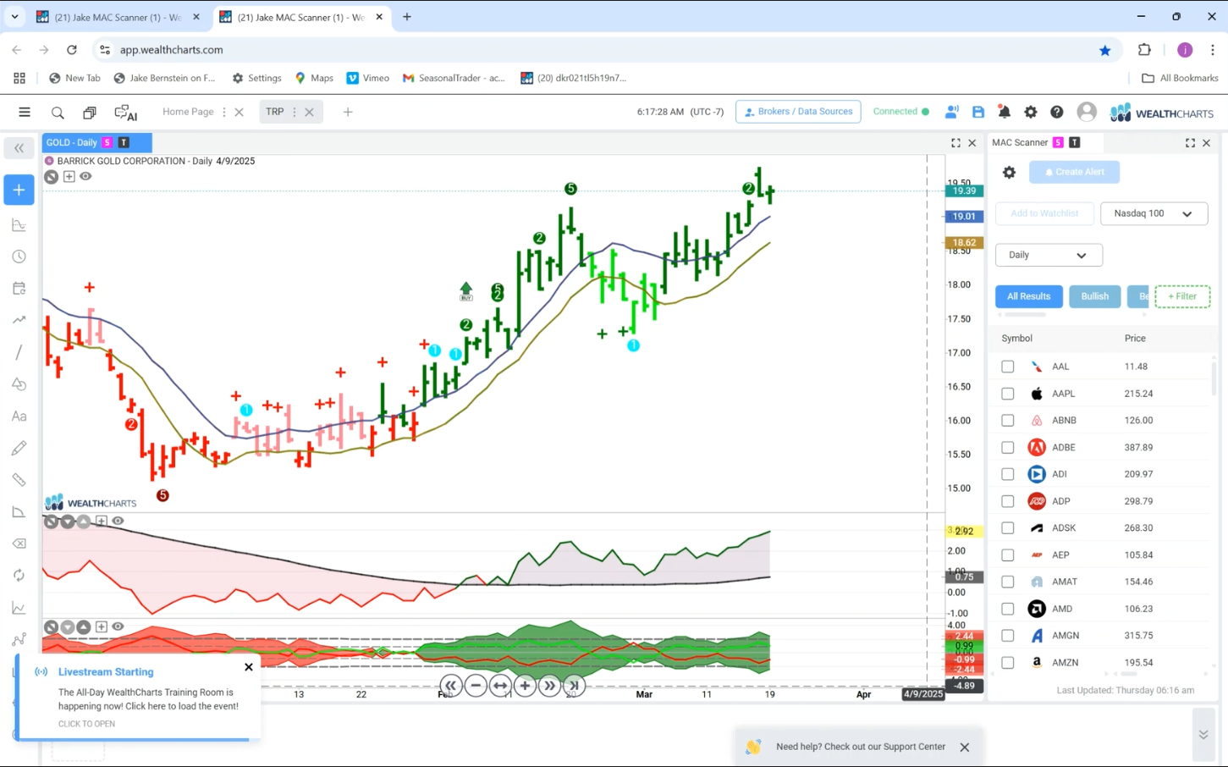The height and width of the screenshot is (767, 1228).
Task: Open the user profile avatar
Action: click(x=1087, y=112)
